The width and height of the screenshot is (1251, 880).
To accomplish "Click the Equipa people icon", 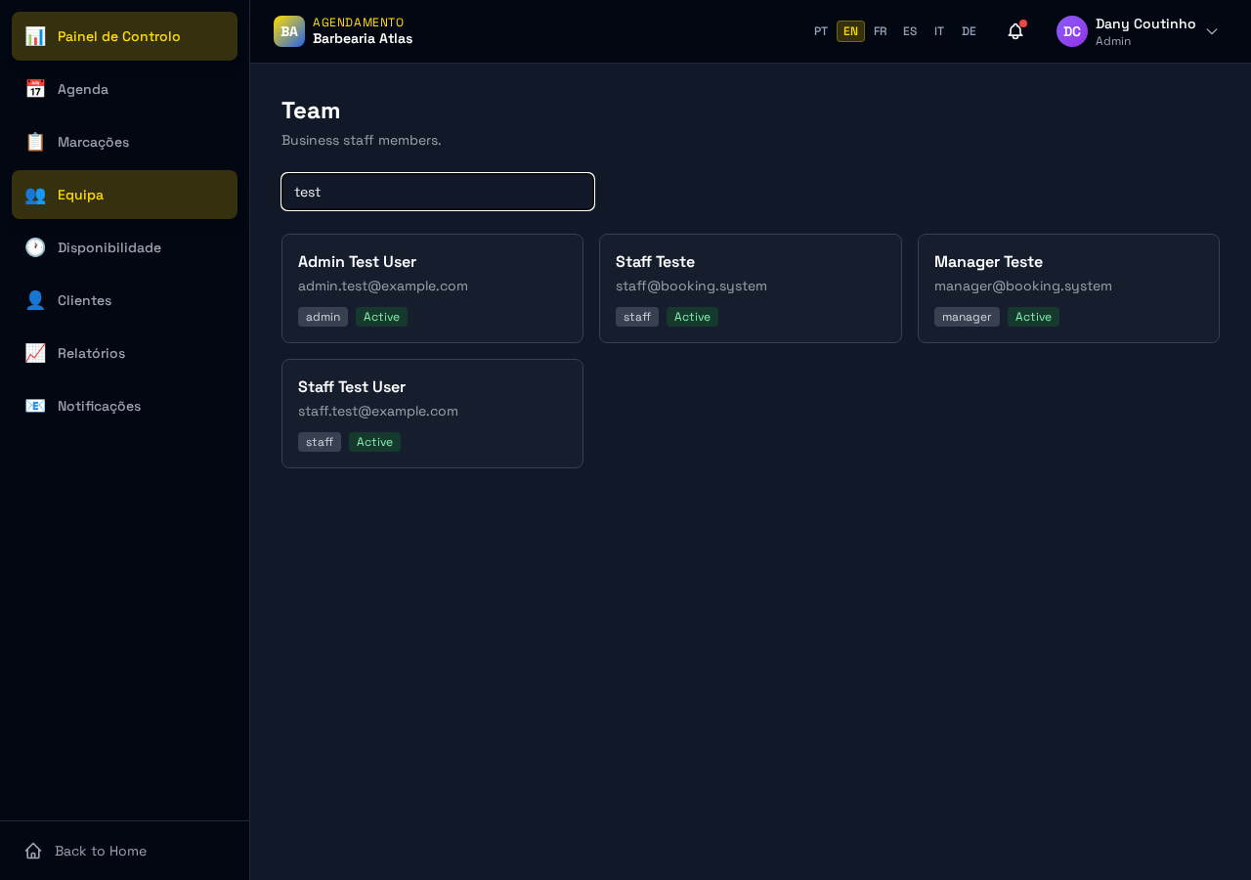I will click(x=35, y=195).
